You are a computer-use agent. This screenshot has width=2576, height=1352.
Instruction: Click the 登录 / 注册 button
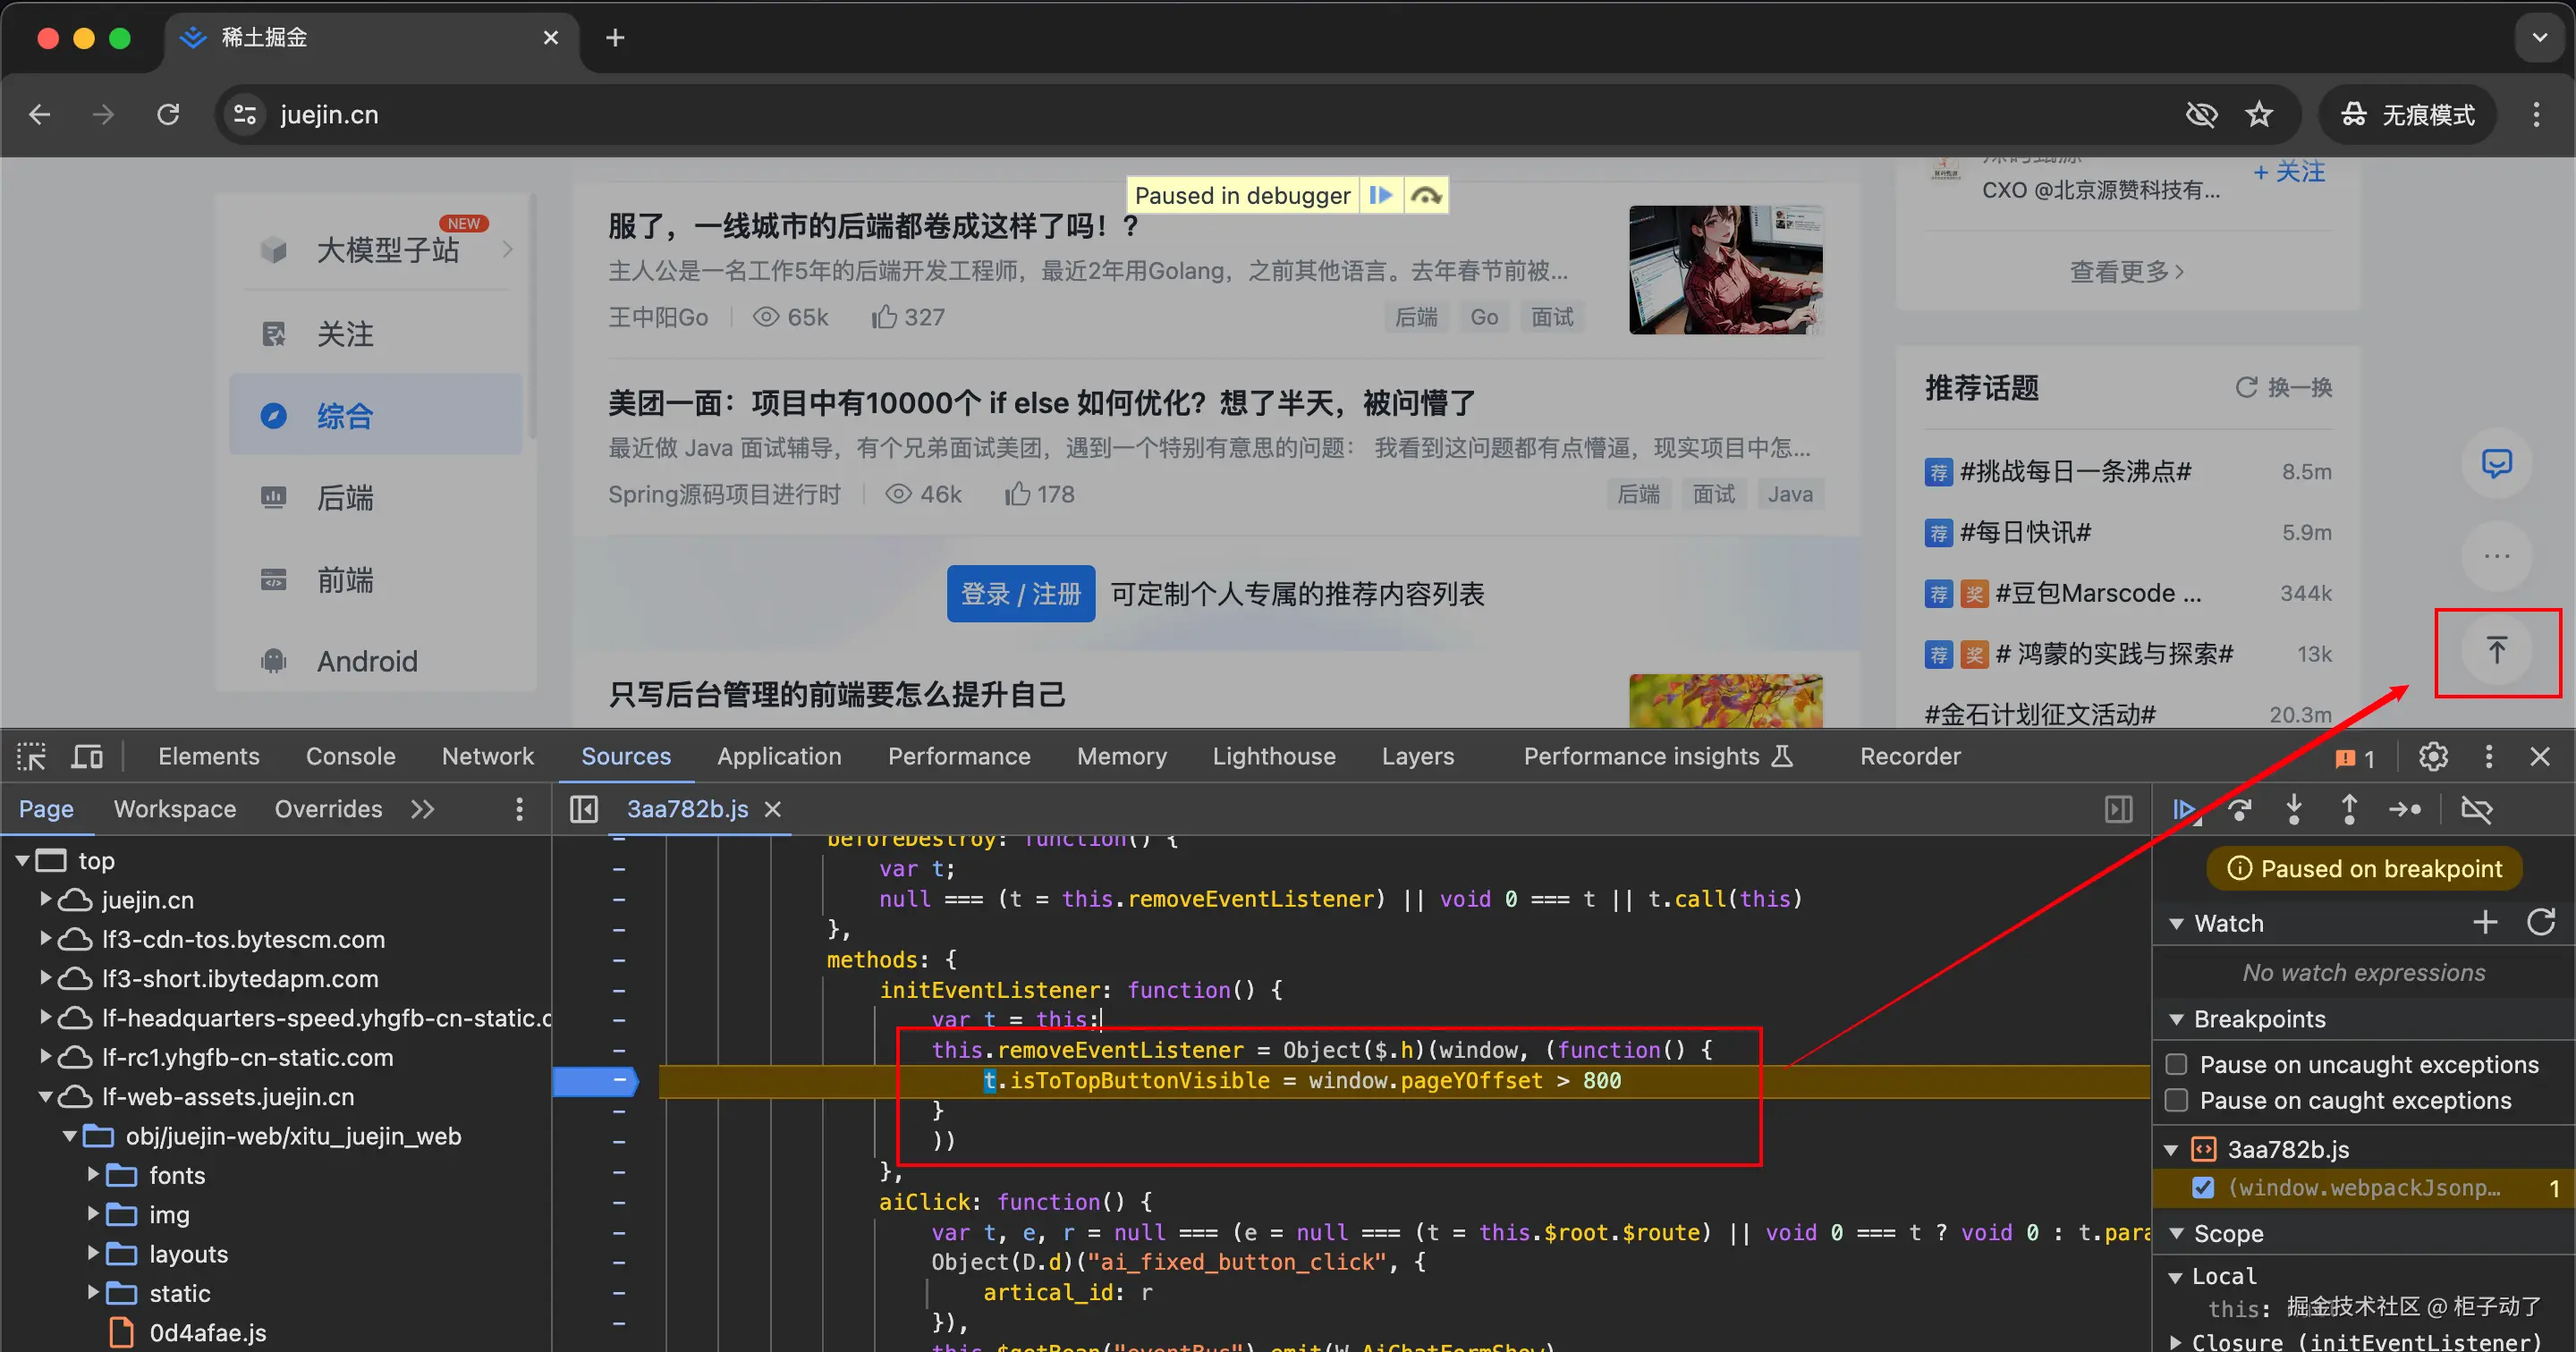tap(1020, 594)
